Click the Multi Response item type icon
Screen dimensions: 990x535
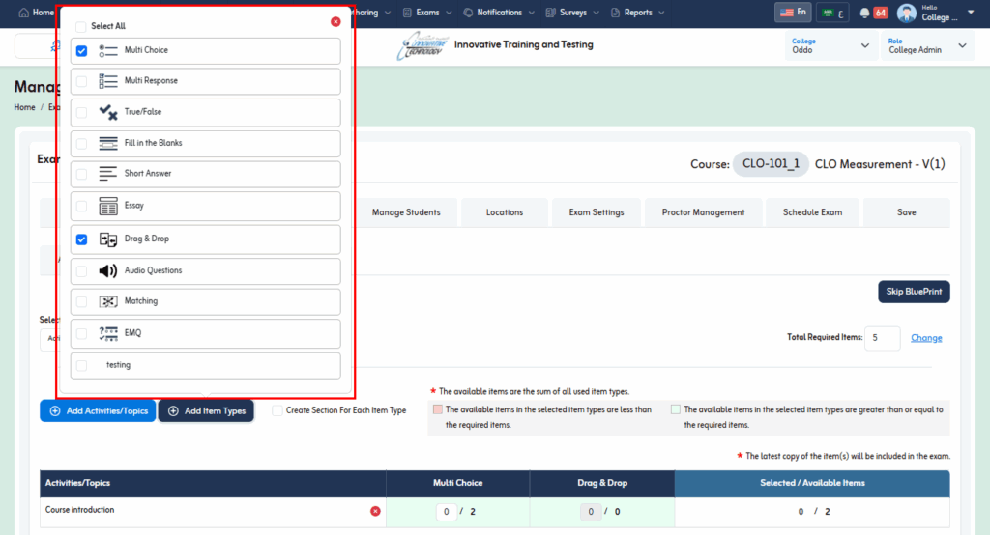click(108, 81)
